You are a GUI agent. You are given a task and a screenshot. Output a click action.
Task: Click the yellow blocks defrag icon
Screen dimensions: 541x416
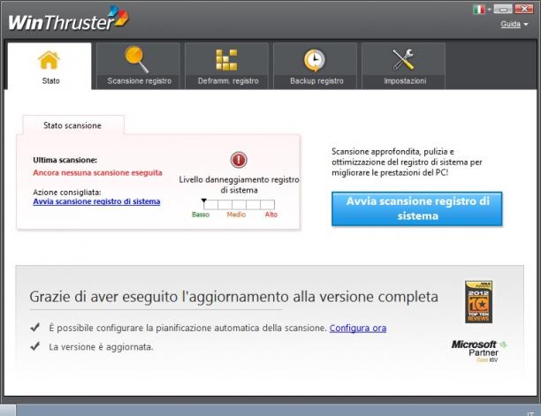tap(226, 60)
